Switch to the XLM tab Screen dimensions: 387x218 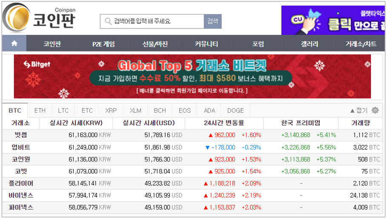coord(135,110)
